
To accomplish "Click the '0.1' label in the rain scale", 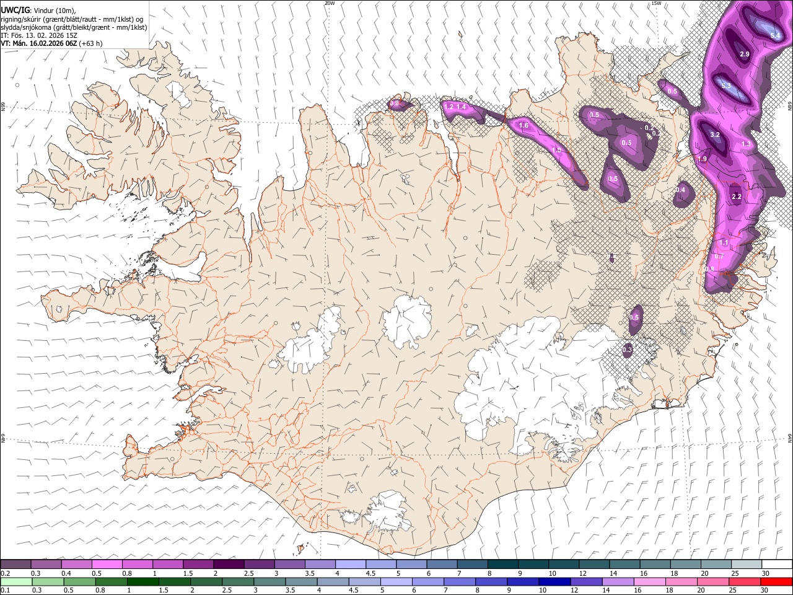I will click(x=5, y=590).
